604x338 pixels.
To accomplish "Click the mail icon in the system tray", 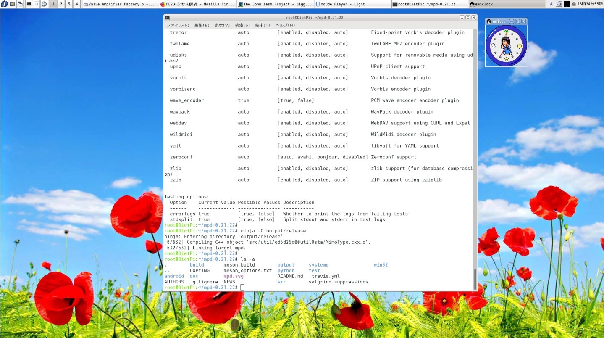I will click(x=574, y=3).
